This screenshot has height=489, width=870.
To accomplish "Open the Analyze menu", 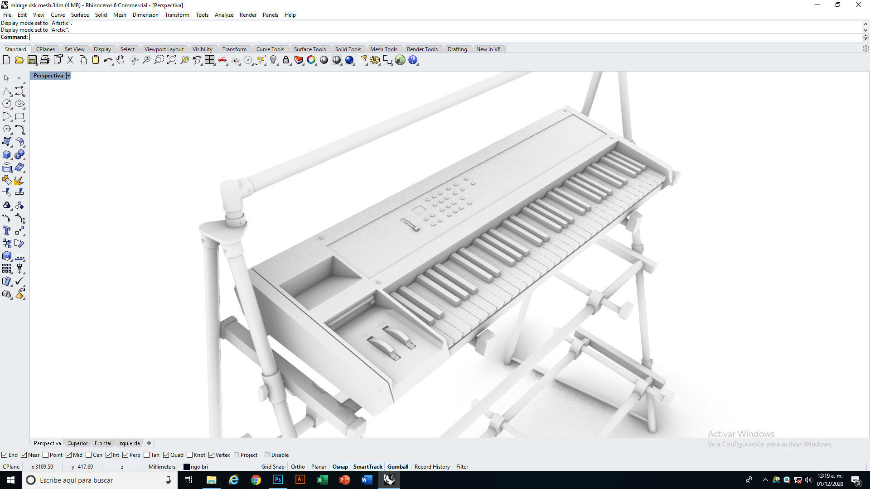I will coord(224,14).
